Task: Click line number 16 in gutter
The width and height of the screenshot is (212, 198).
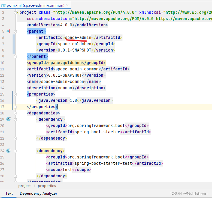Action: pyautogui.click(x=2, y=100)
